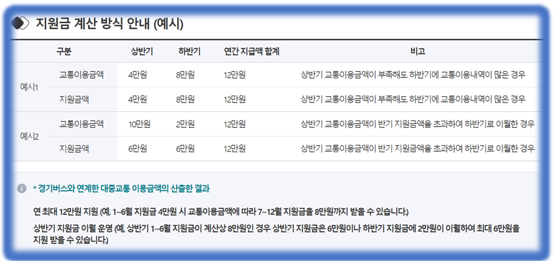553x261 pixels.
Task: Select 상반기 6만원 in 예시2 지원금액 row
Action: [x=137, y=149]
